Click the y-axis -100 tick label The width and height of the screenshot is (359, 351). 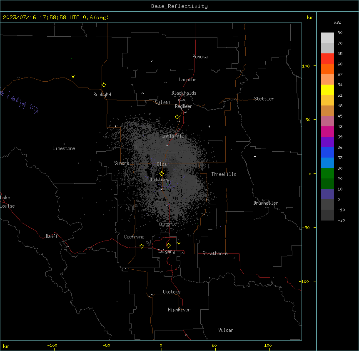tap(304, 281)
